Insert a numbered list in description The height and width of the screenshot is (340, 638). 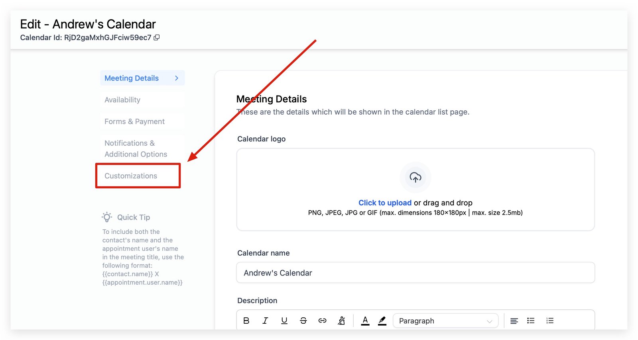click(x=550, y=321)
